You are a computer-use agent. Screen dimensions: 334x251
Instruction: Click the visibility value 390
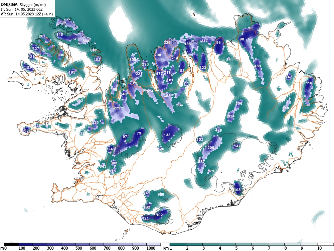point(61,55)
